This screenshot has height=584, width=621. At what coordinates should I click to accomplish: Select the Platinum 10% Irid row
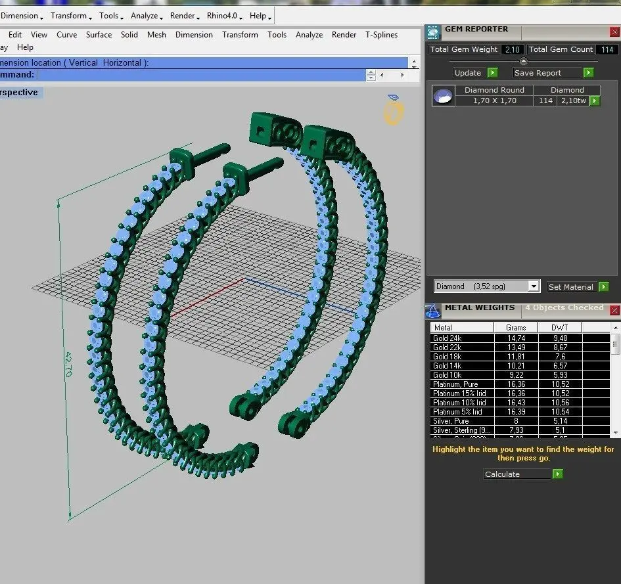click(520, 402)
